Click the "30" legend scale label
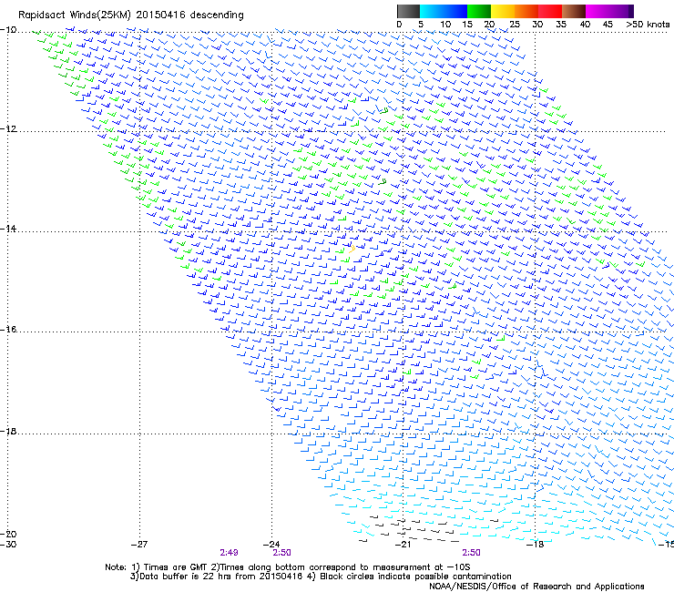This screenshot has height=592, width=674. click(537, 24)
